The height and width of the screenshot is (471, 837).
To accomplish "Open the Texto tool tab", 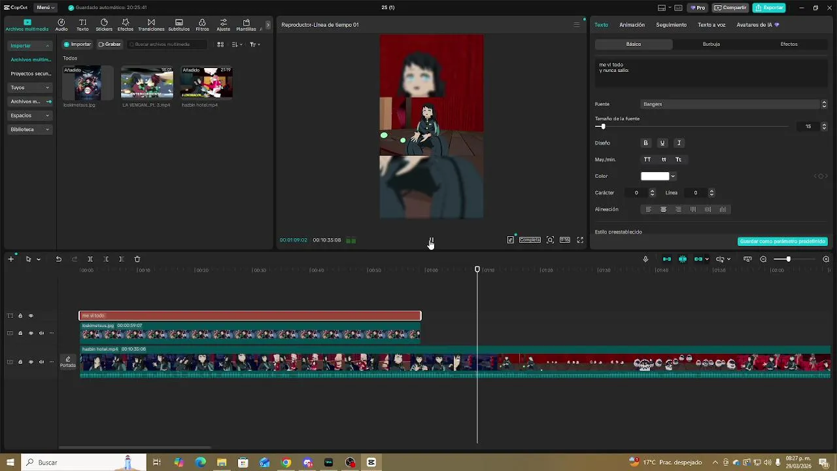I will click(82, 25).
